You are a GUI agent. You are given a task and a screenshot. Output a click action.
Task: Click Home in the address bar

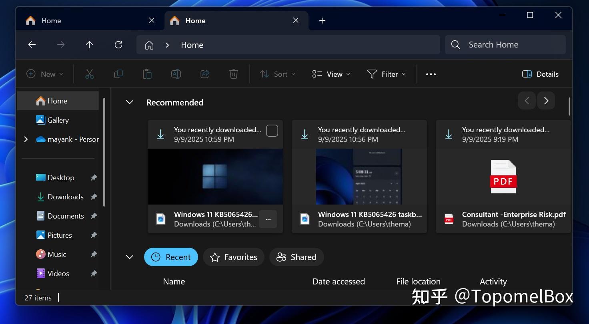(192, 45)
